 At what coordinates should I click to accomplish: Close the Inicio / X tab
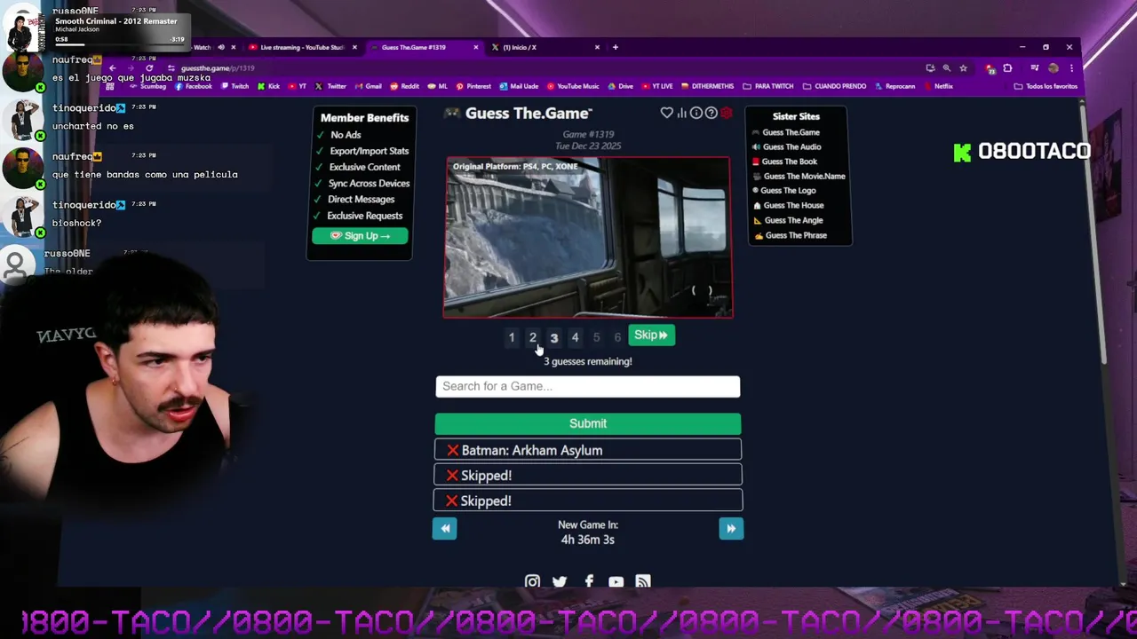(x=597, y=47)
